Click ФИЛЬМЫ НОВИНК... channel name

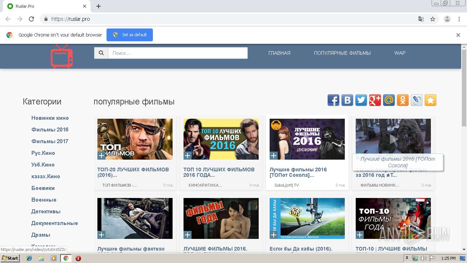380,185
